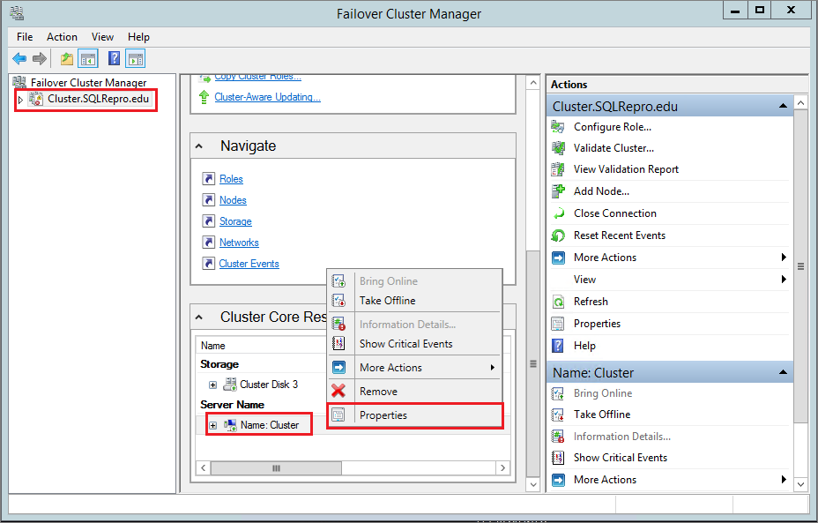Click the Back arrow toolbar icon

click(x=19, y=58)
